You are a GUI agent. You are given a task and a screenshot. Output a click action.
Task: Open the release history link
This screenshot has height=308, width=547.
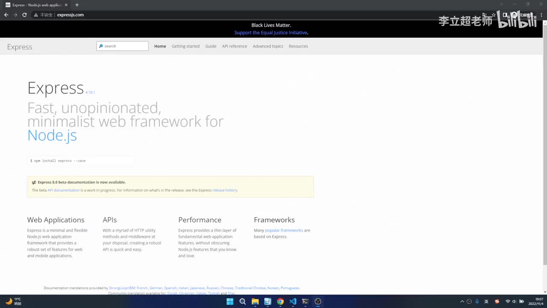point(225,190)
